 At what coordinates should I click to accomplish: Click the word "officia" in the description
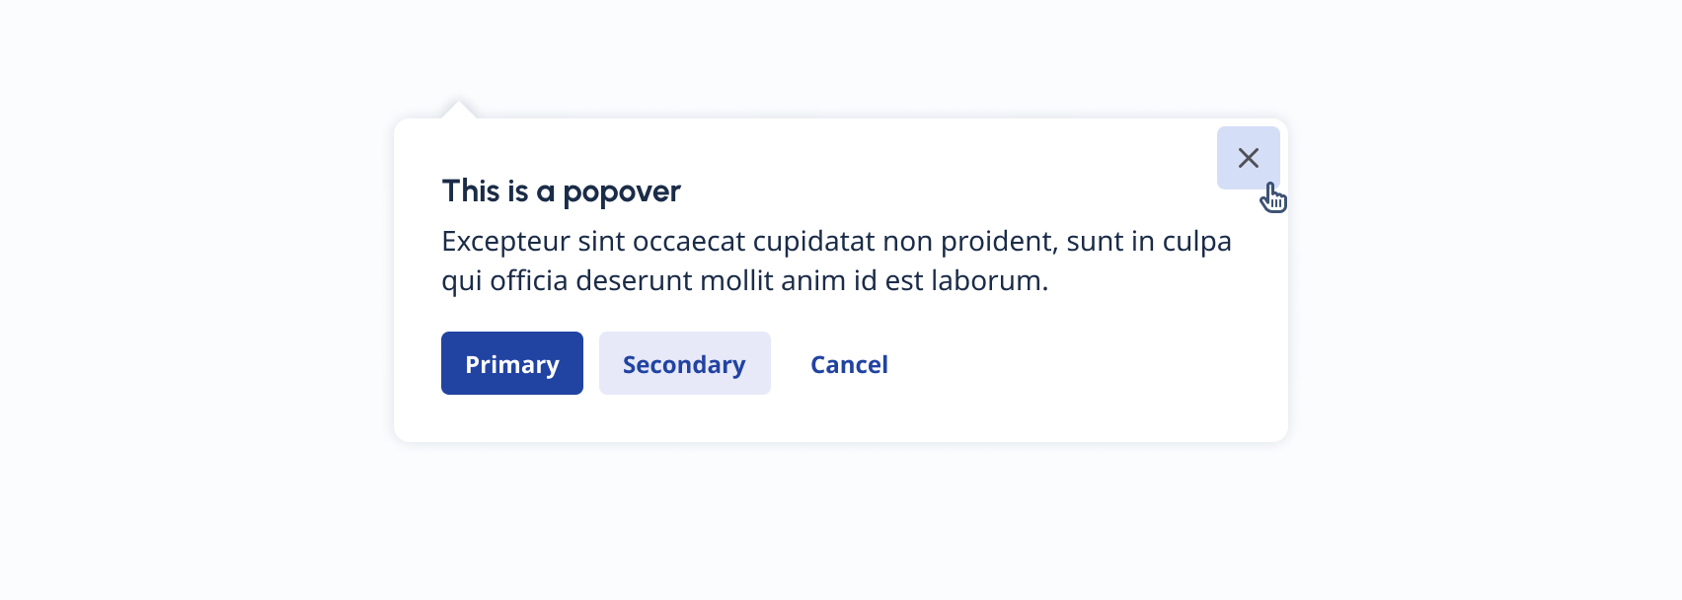[528, 281]
